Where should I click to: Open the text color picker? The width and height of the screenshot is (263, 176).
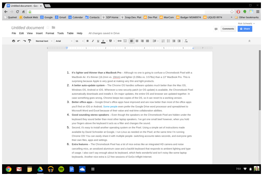tap(104, 41)
